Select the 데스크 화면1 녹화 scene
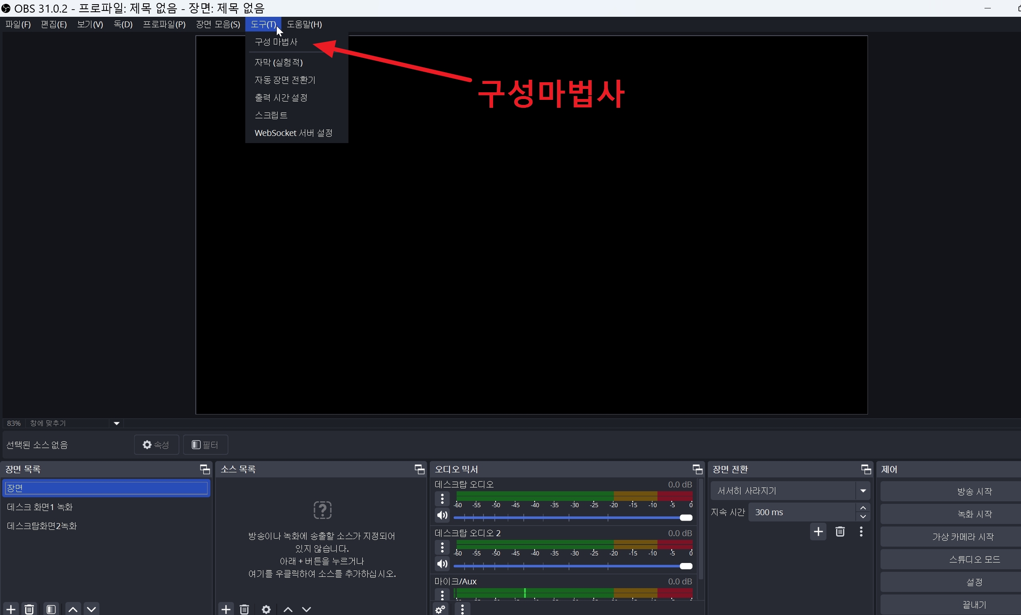Image resolution: width=1021 pixels, height=615 pixels. click(x=39, y=506)
